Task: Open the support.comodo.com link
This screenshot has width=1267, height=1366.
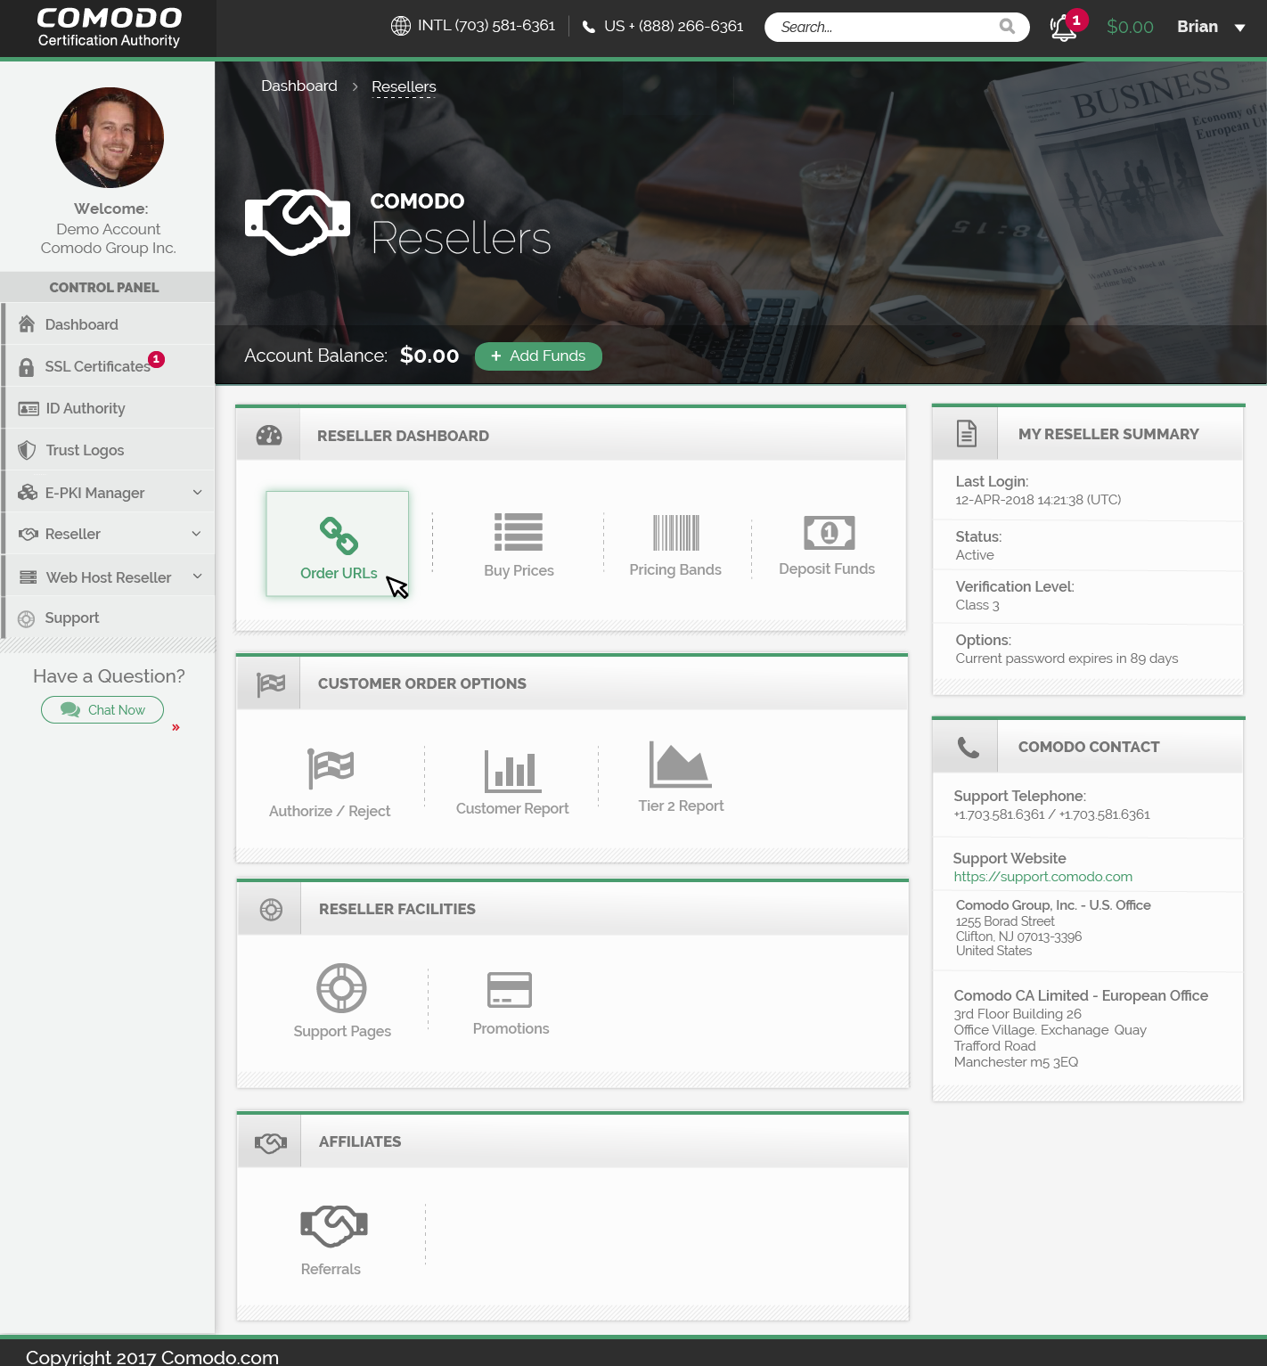Action: pyautogui.click(x=1042, y=877)
